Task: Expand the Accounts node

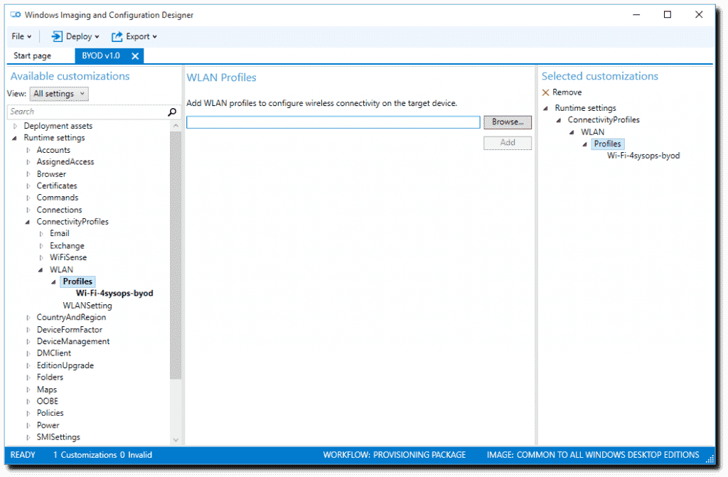Action: point(31,150)
